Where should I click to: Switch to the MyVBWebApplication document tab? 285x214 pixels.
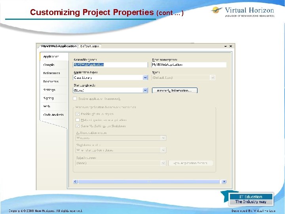(x=59, y=46)
